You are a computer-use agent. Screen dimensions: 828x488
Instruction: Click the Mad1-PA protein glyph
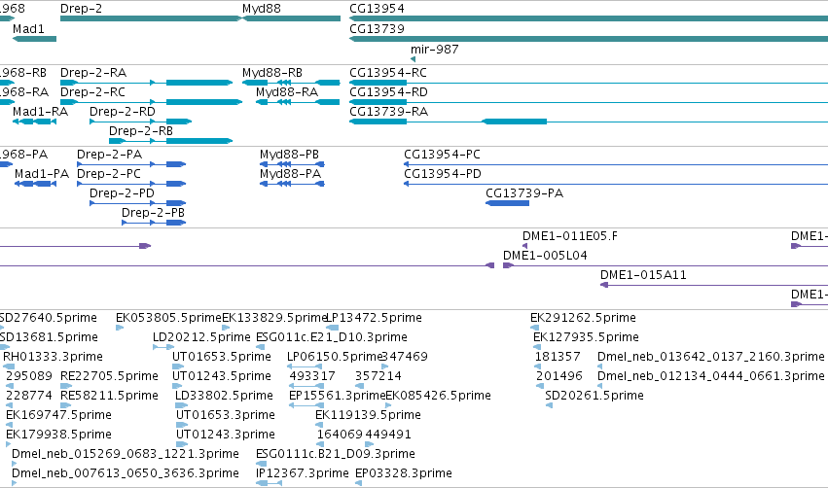[35, 184]
